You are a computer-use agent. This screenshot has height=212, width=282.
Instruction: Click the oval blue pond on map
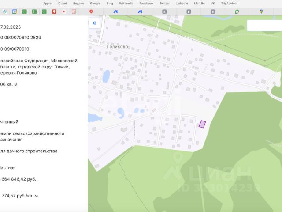(106, 76)
